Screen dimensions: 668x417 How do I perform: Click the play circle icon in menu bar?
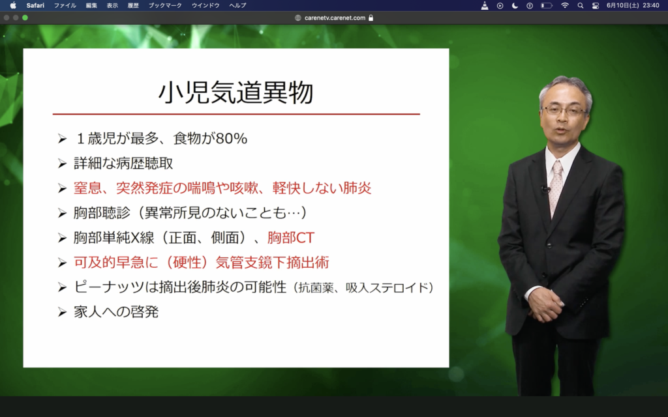[x=500, y=5]
